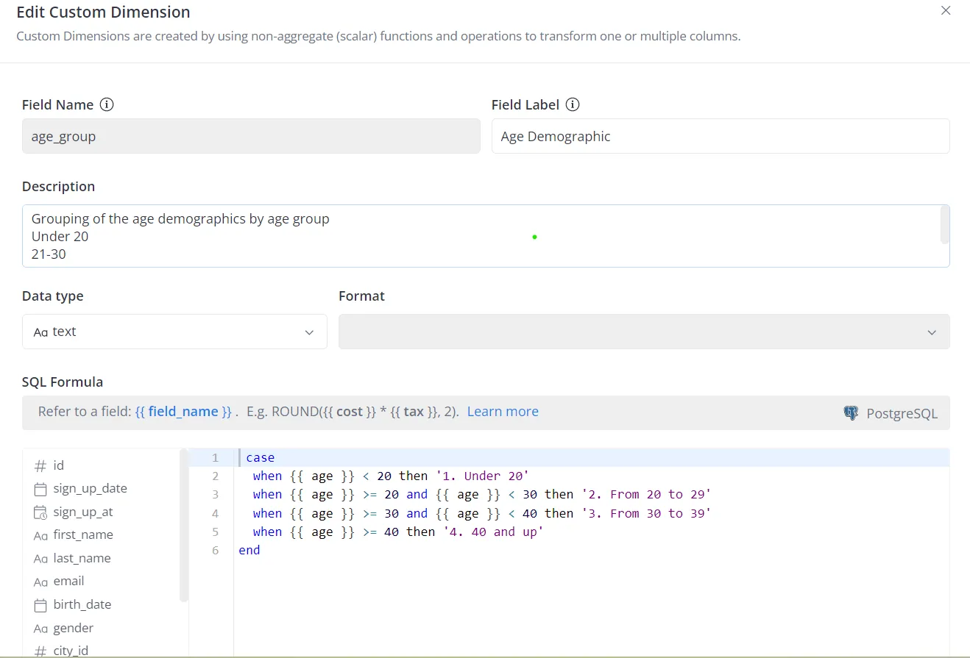970x658 pixels.
Task: Click the info icon next to Field Label
Action: click(x=573, y=104)
